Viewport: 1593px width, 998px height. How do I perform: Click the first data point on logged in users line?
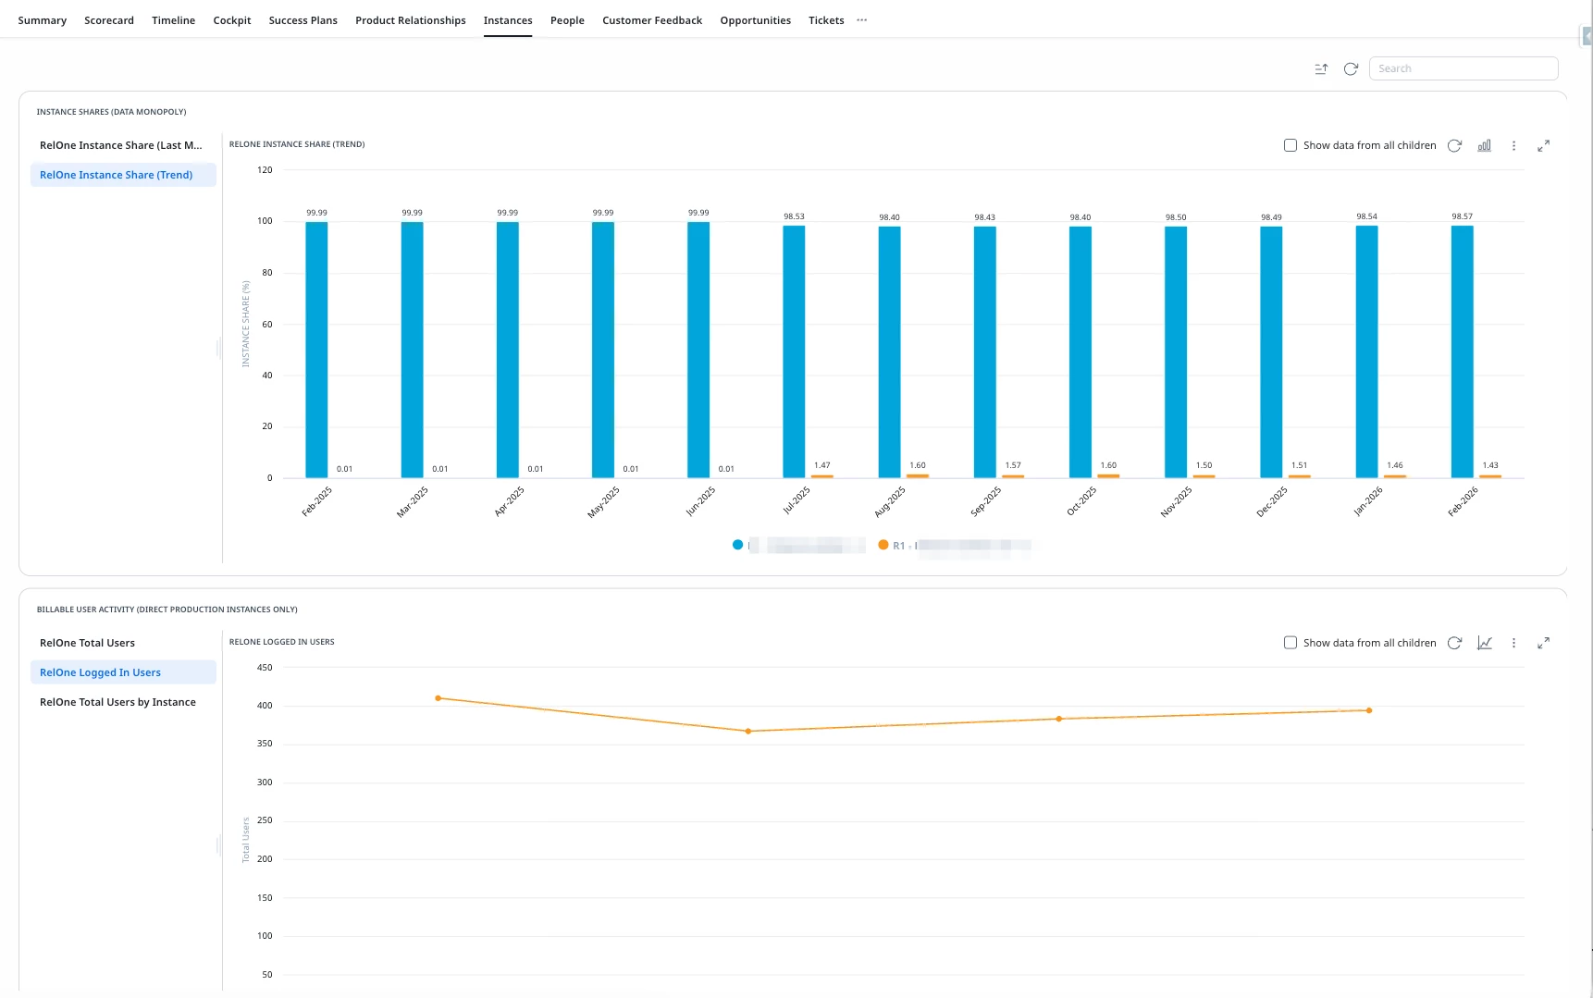[x=438, y=698]
